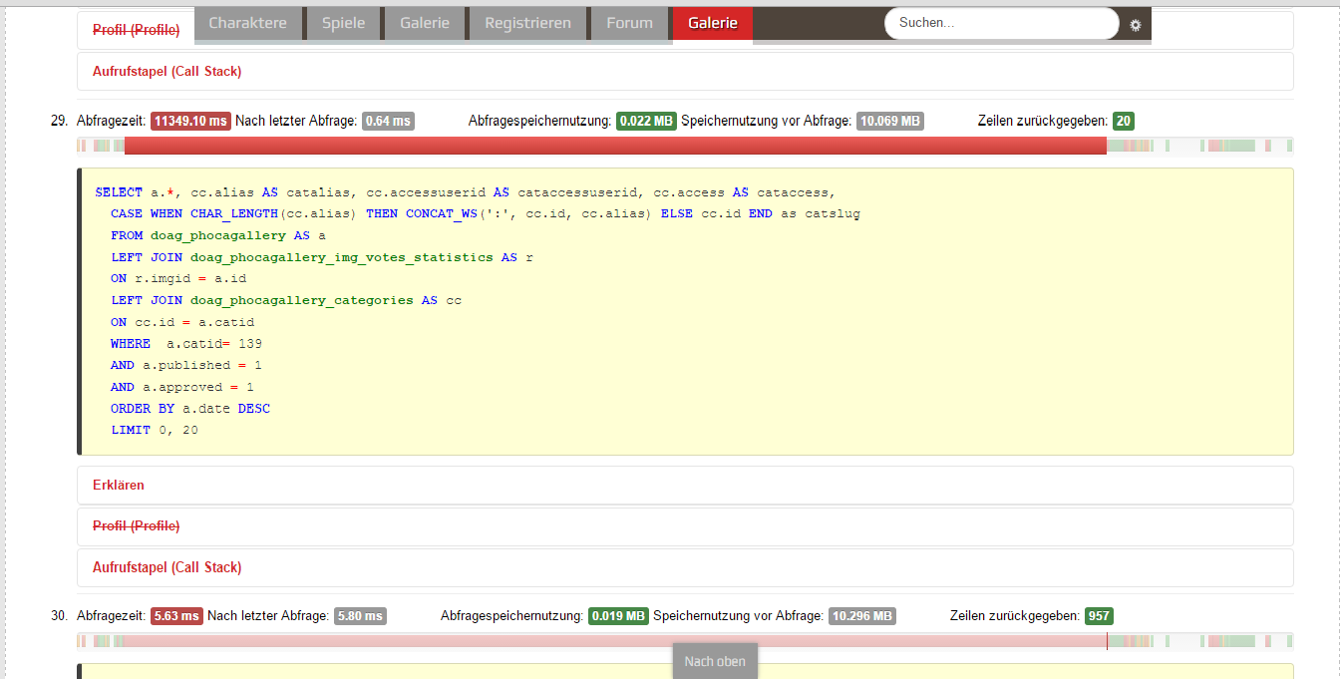This screenshot has height=679, width=1340.
Task: Expand Aufrufstapel (Call Stack) below Erklären
Action: pyautogui.click(x=167, y=567)
